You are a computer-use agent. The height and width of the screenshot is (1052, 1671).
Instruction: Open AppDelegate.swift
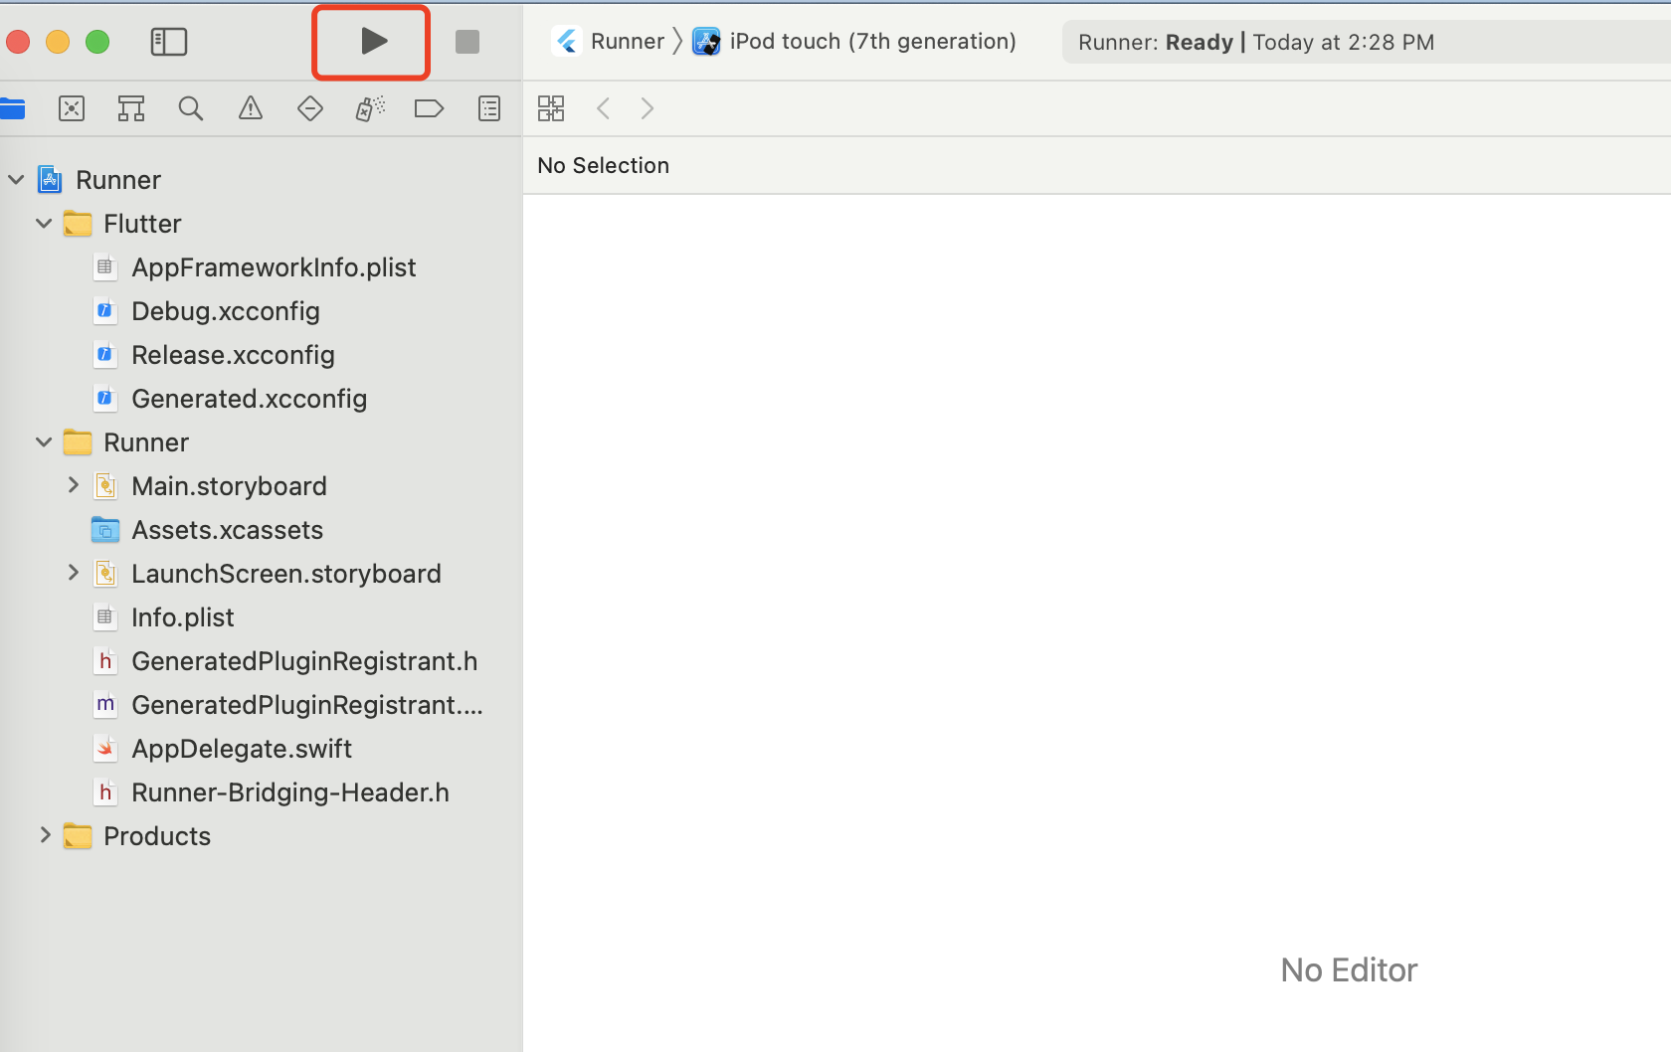(222, 749)
